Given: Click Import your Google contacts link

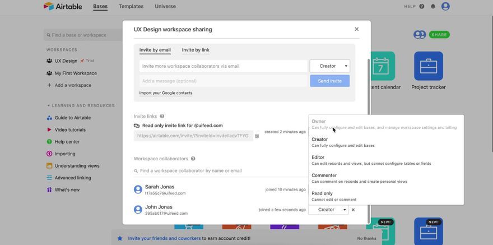Looking at the screenshot, I should coord(166,93).
